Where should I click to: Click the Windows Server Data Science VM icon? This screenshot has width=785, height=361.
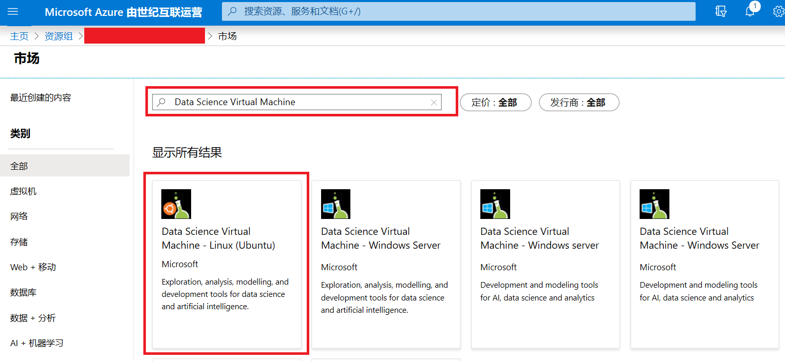pyautogui.click(x=335, y=204)
